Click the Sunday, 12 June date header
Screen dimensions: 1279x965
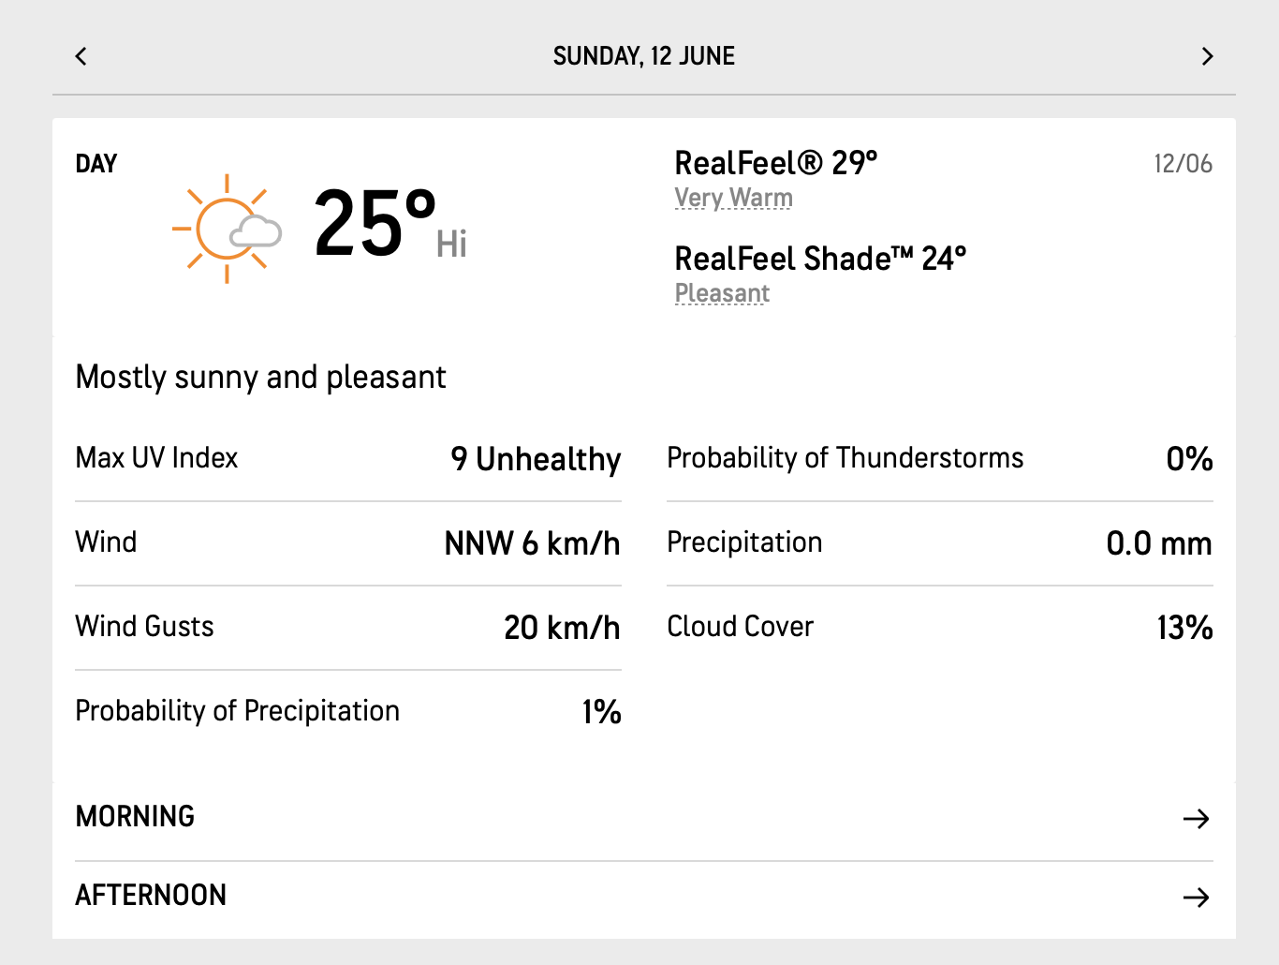click(643, 56)
